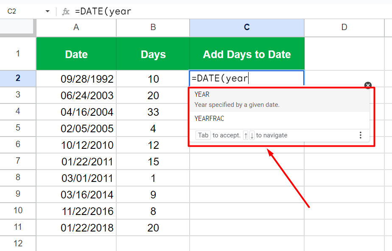392x251 pixels.
Task: Select row 1 header
Action: pyautogui.click(x=18, y=53)
